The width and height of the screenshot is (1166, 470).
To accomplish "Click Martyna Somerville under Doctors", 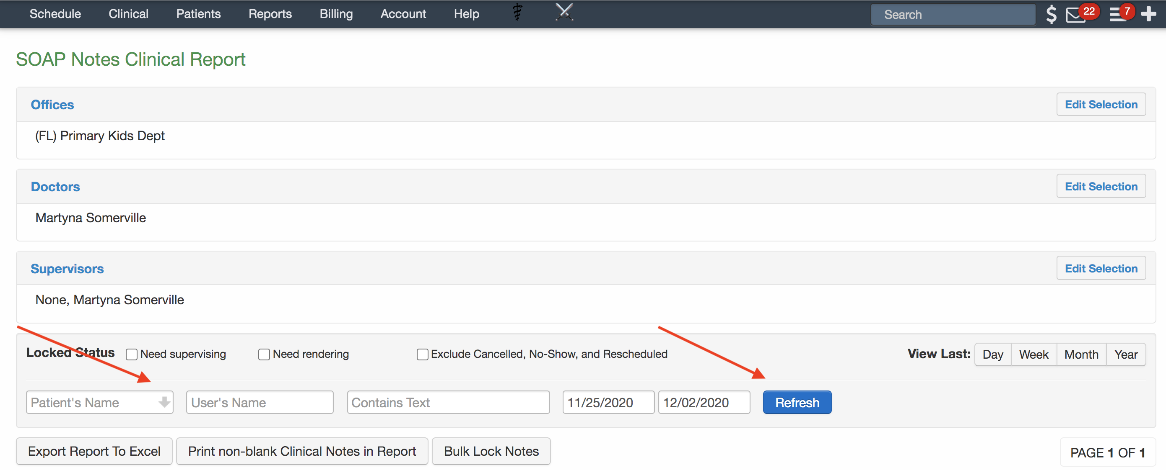I will [x=91, y=218].
